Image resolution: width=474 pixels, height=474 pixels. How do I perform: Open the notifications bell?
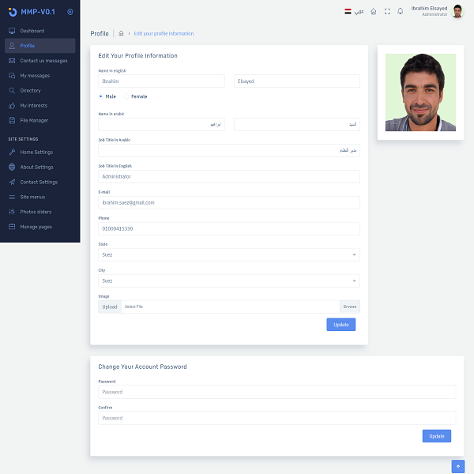(x=400, y=11)
